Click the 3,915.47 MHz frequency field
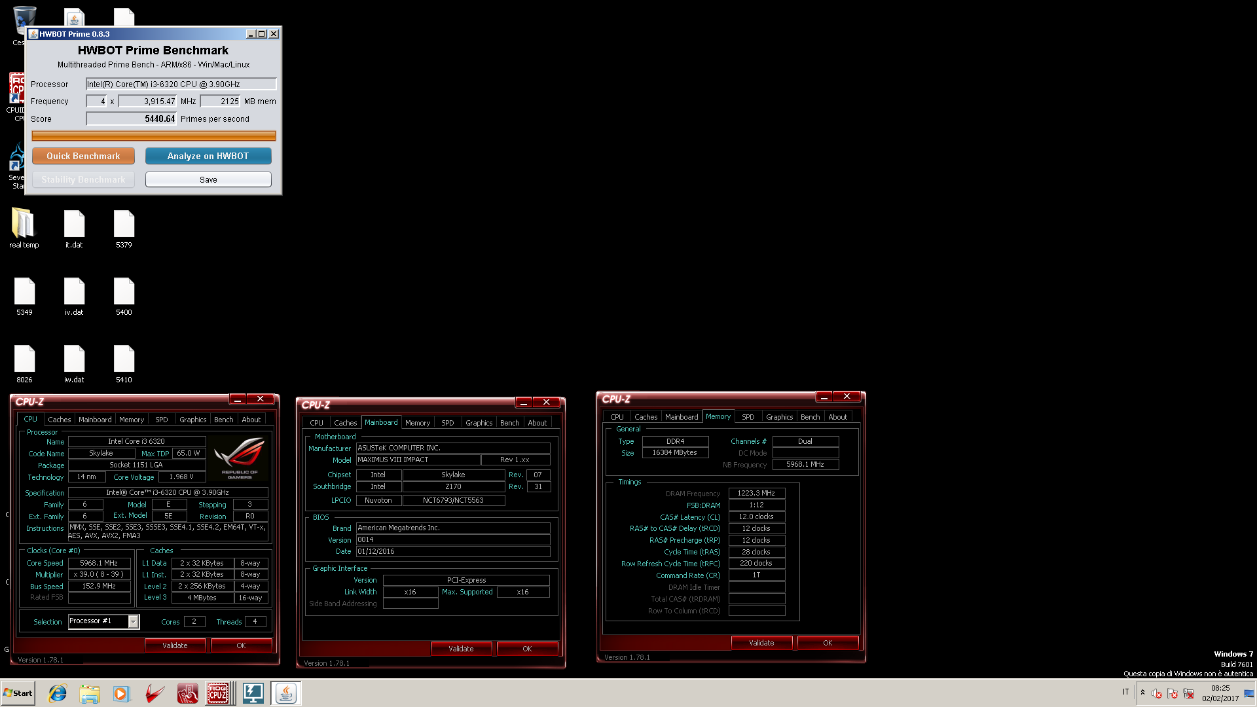This screenshot has height=707, width=1257. click(147, 101)
